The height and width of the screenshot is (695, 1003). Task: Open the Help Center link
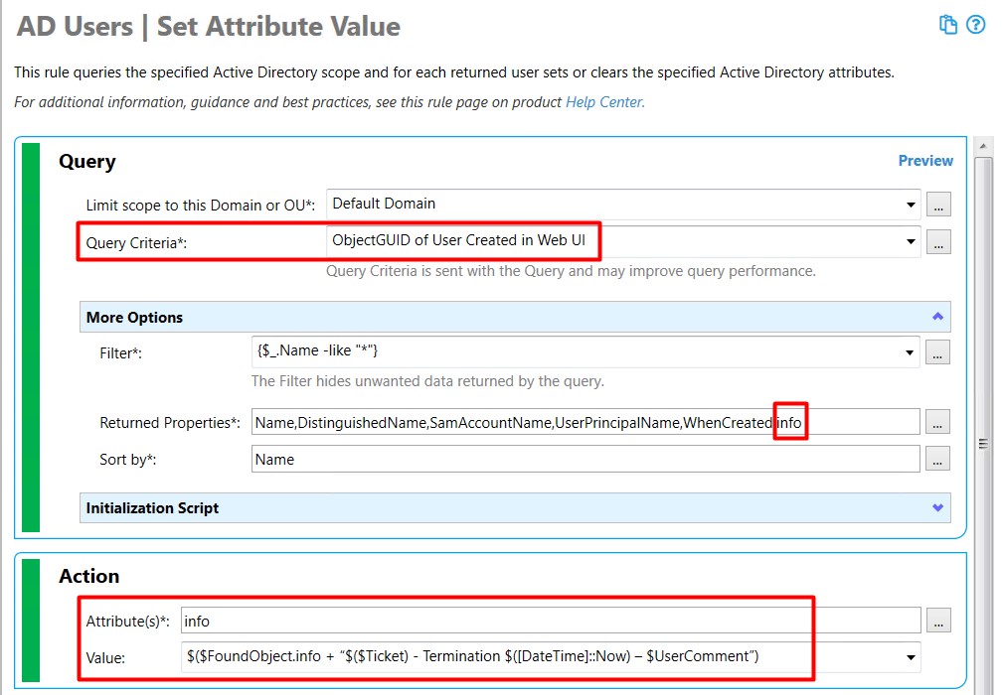click(605, 102)
